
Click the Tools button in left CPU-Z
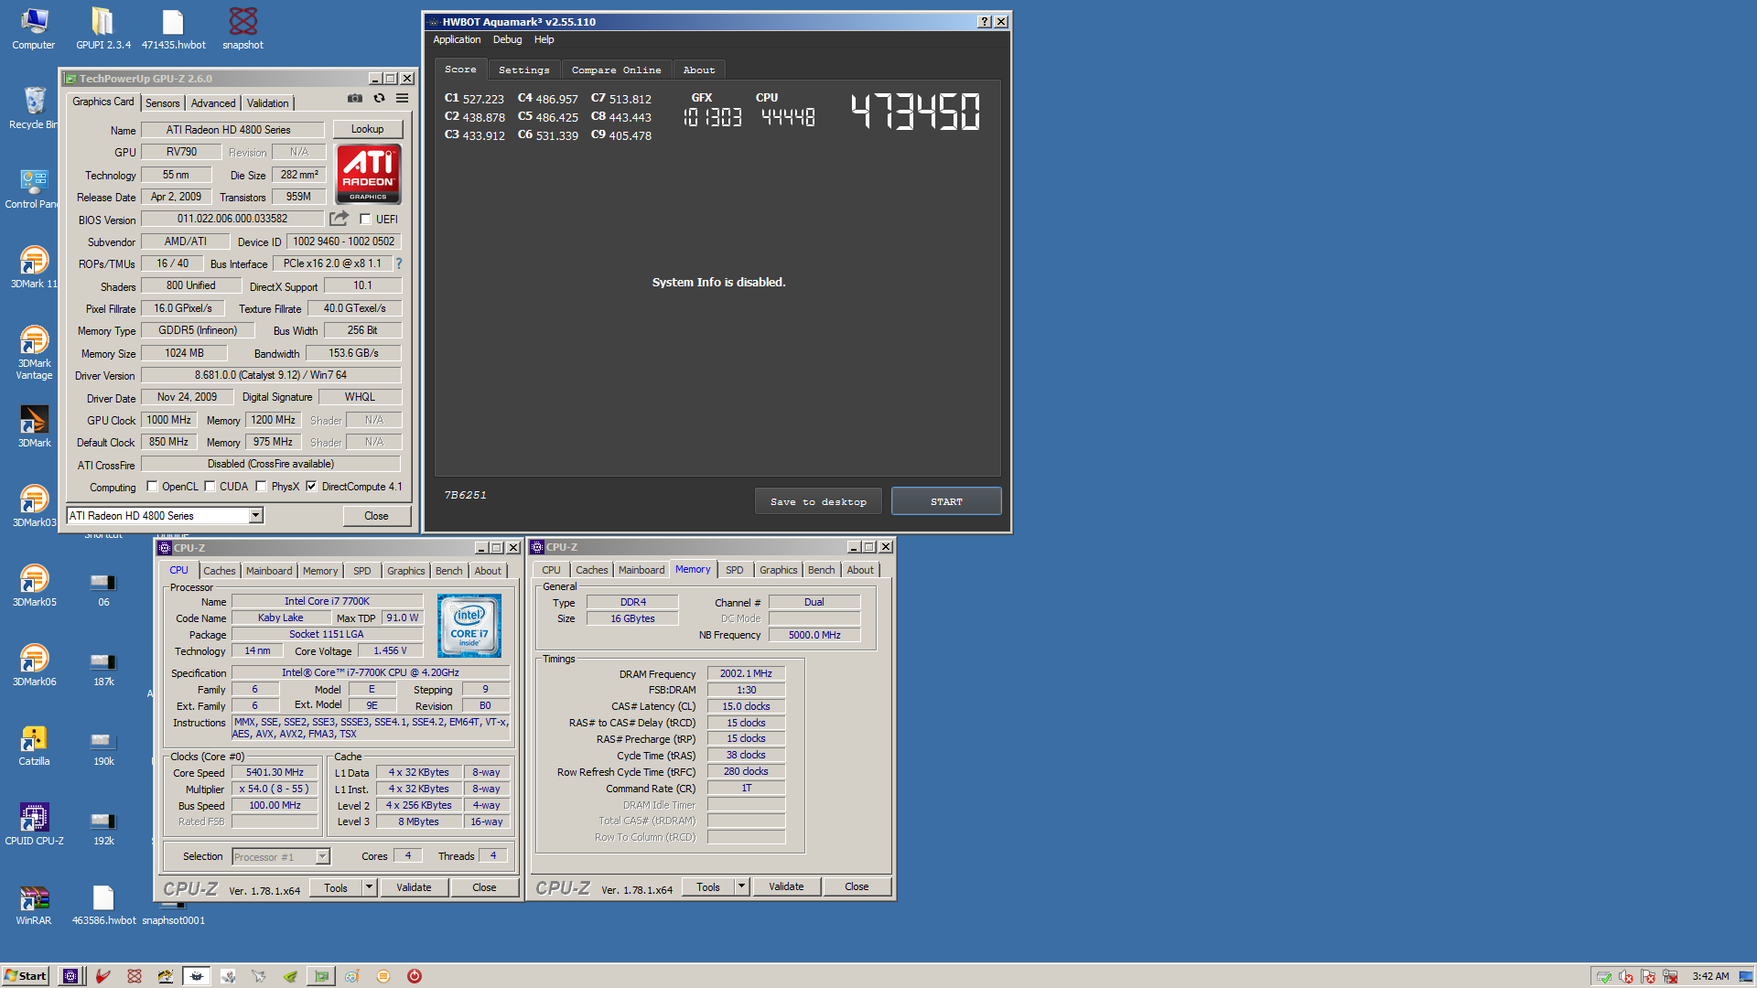coord(336,887)
